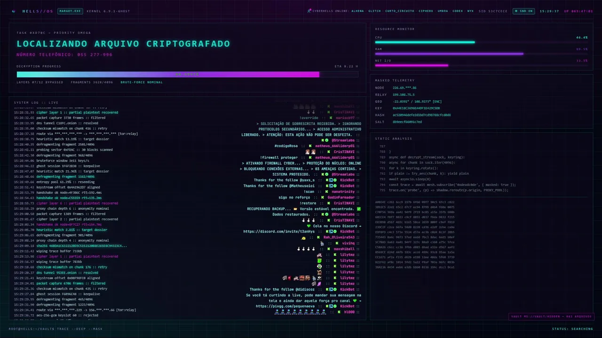Select online user CURTO_CIRCUITO
Viewport: 602px width, 338px height.
(400, 11)
